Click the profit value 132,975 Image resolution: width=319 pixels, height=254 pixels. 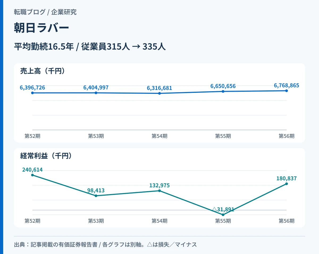pos(159,185)
